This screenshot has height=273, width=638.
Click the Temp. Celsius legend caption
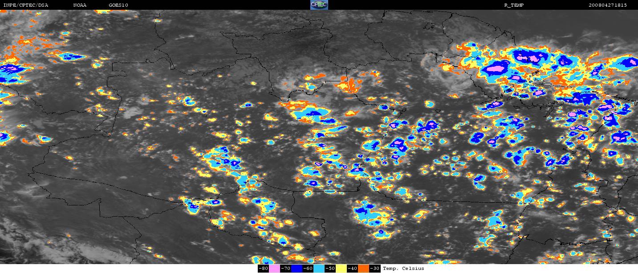(x=403, y=268)
